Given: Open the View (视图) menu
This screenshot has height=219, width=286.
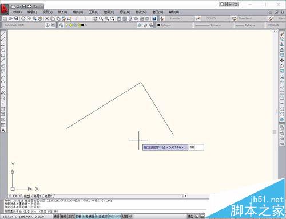Looking at the screenshot, I should point(47,12).
